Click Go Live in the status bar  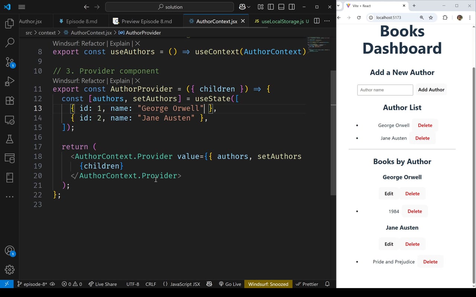pyautogui.click(x=230, y=284)
